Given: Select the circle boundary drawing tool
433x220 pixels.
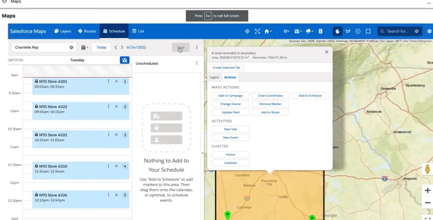Looking at the screenshot, I should 358,31.
